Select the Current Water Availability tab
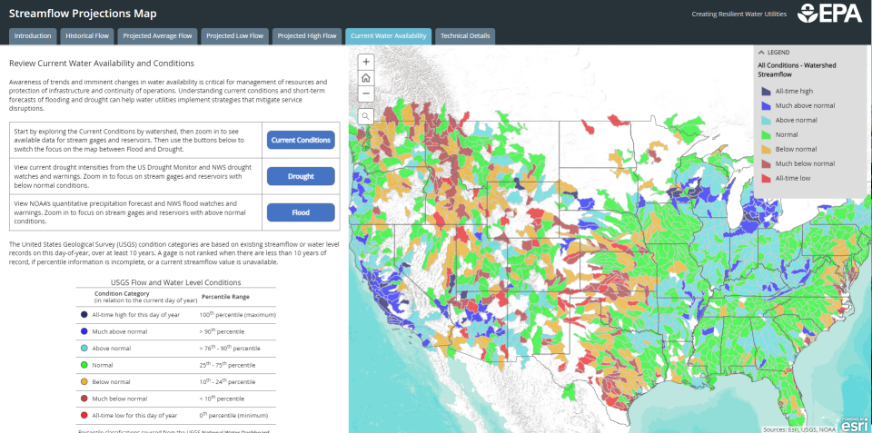This screenshot has height=433, width=872. click(388, 36)
